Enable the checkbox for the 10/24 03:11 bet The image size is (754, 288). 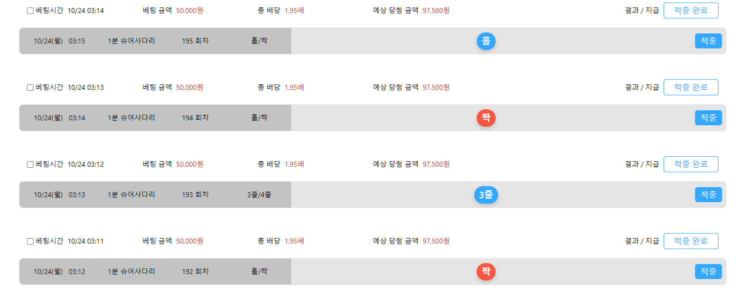pos(30,241)
